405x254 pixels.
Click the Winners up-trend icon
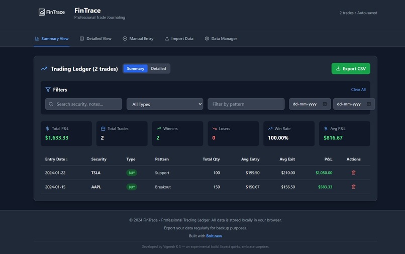click(159, 129)
